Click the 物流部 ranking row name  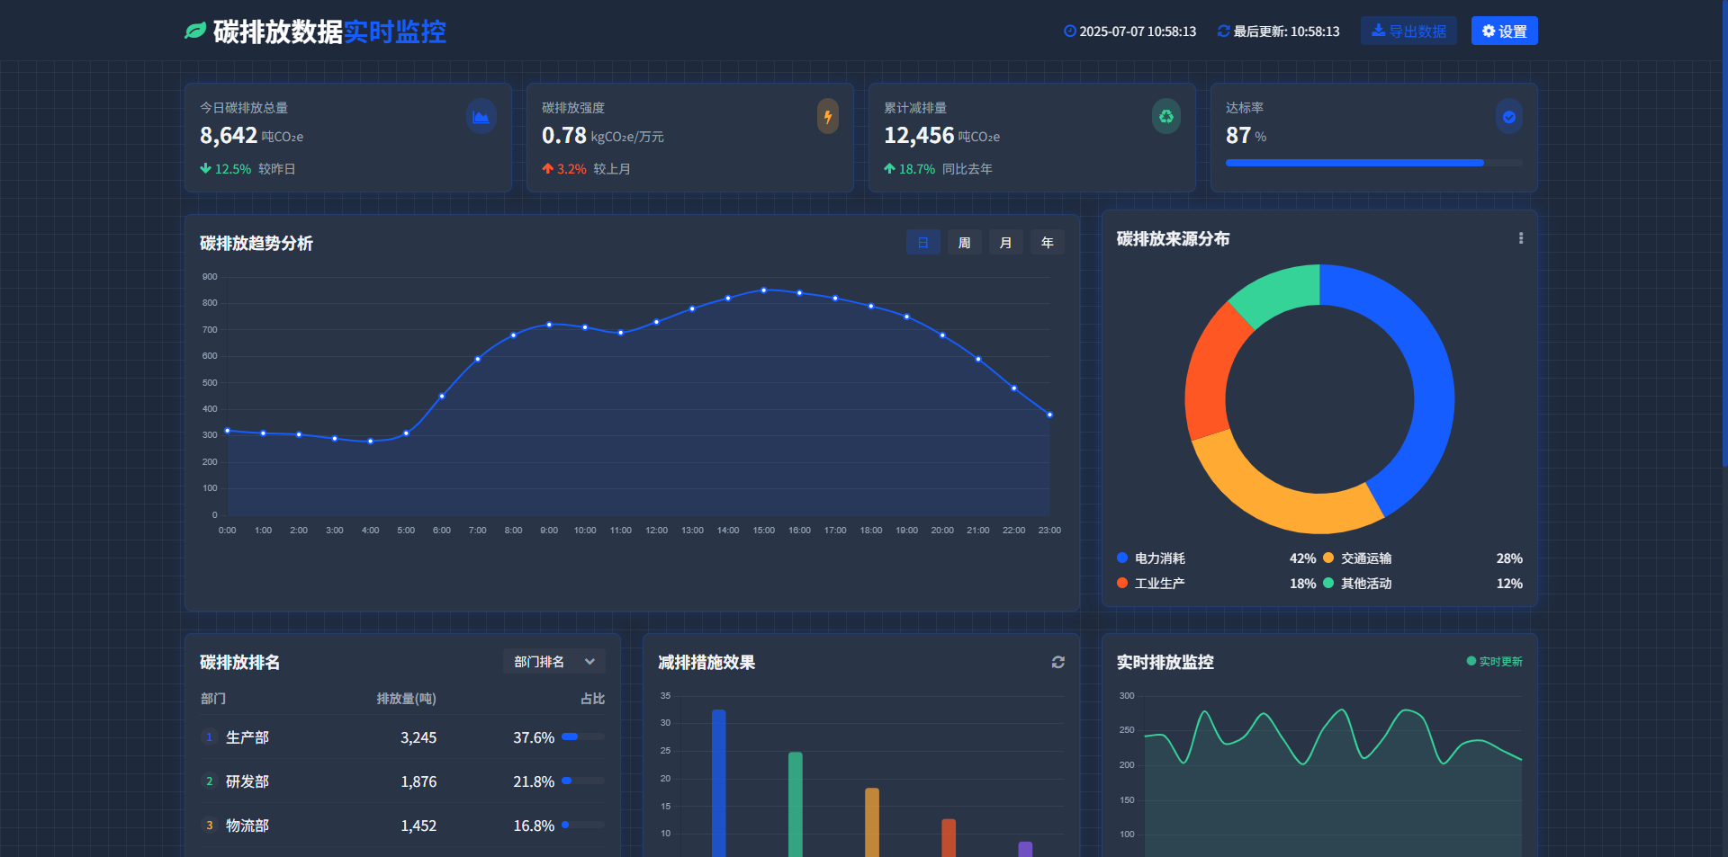pos(247,826)
